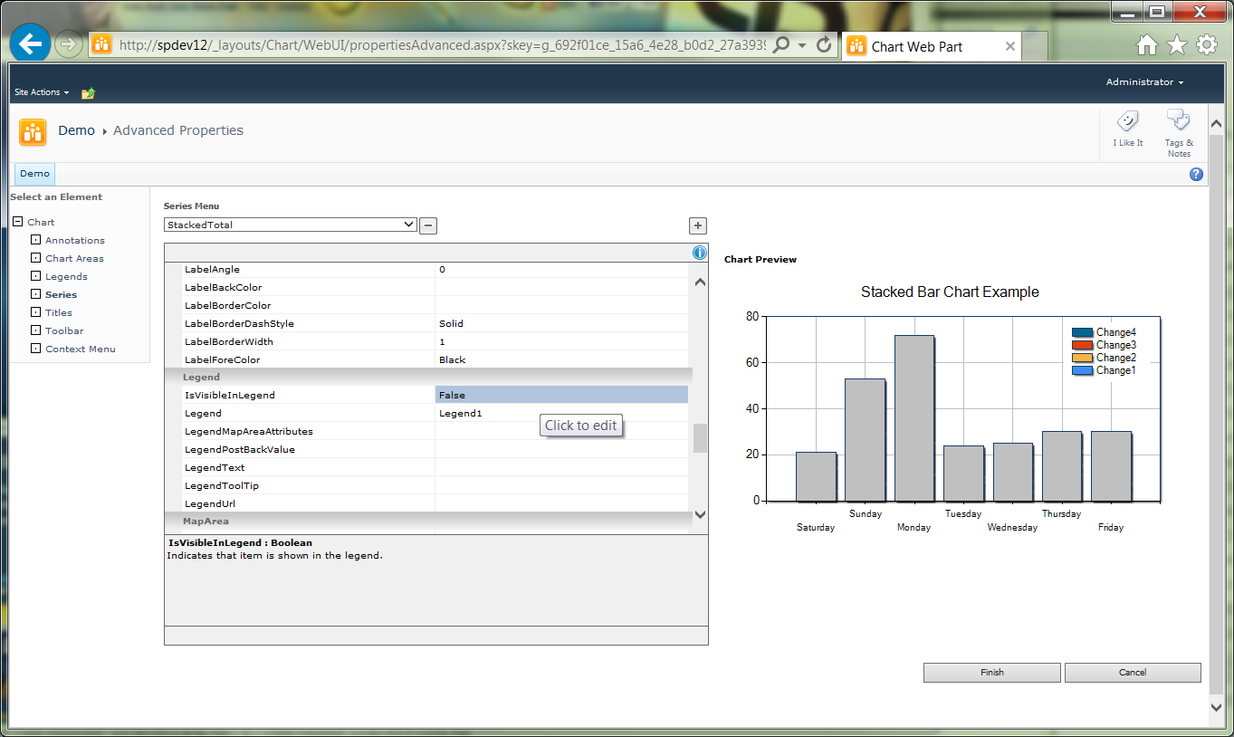Select Annotations in the element tree
The height and width of the screenshot is (737, 1234).
tap(75, 240)
